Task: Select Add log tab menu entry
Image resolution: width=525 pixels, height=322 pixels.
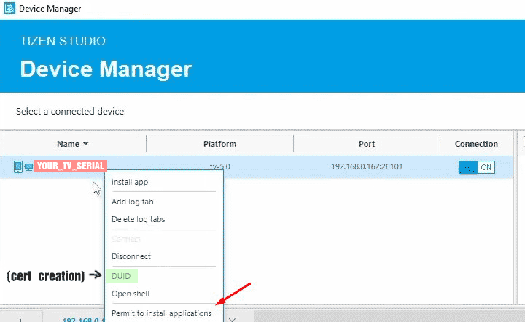Action: (x=132, y=202)
